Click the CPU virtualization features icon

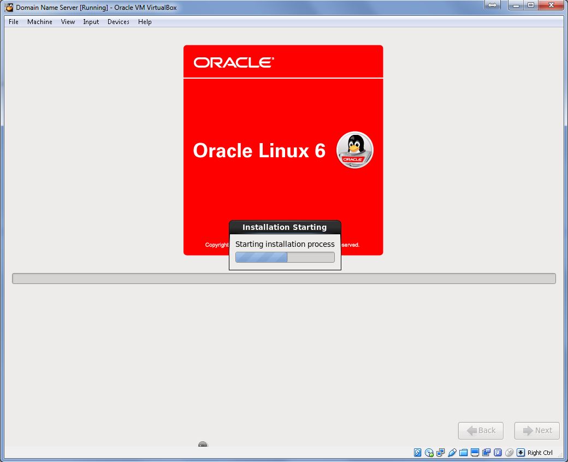click(498, 452)
